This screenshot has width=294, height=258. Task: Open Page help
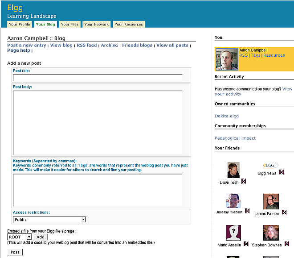[x=19, y=50]
